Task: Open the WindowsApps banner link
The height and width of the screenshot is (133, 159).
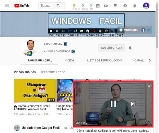Action: [x=128, y=30]
